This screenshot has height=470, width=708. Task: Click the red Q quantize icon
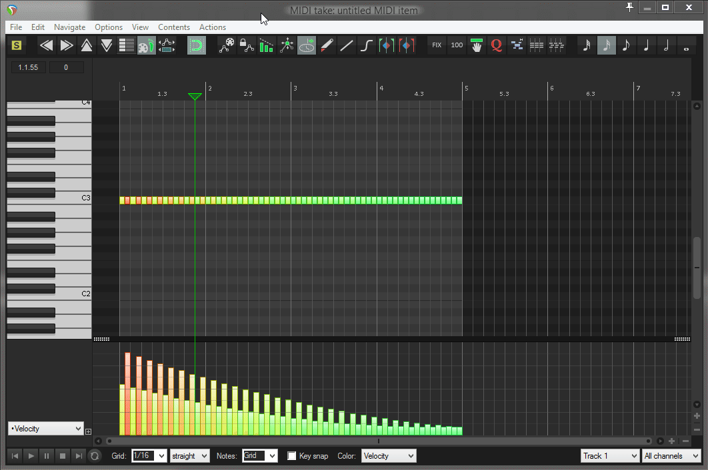point(496,45)
